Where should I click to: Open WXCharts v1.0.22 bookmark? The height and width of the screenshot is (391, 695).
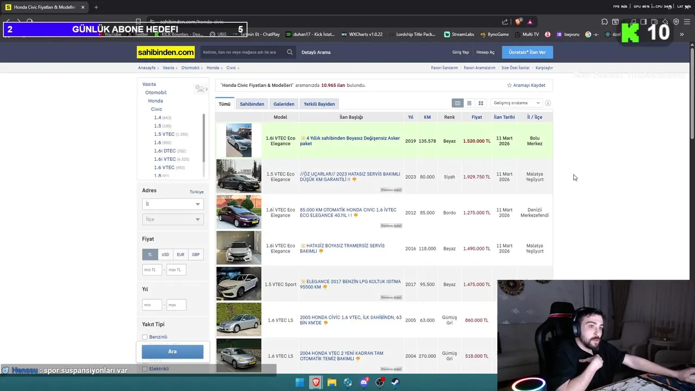362,34
